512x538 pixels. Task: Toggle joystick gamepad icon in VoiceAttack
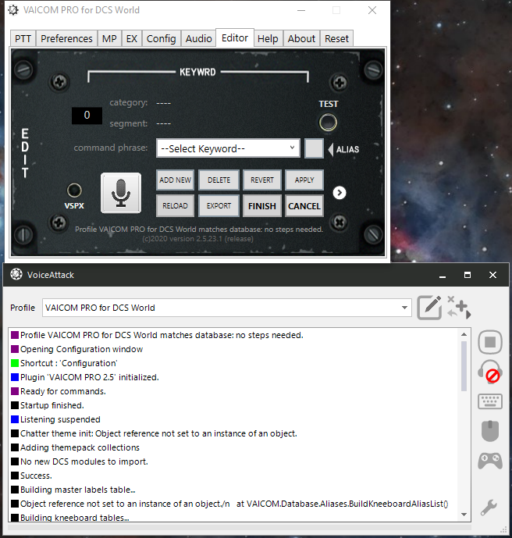pyautogui.click(x=490, y=461)
